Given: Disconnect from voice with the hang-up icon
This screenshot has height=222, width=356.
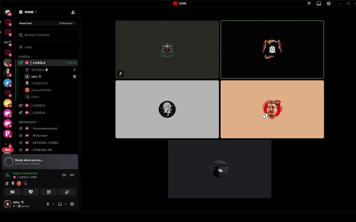Looking at the screenshot, I should [72, 175].
